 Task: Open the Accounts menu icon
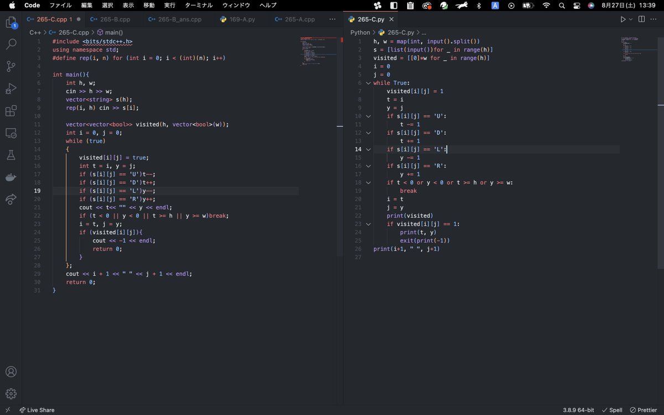[x=11, y=372]
